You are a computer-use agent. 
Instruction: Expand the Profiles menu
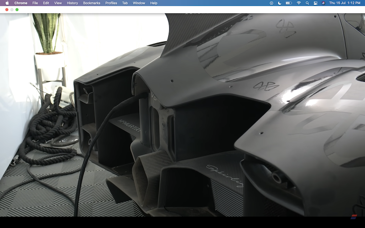pyautogui.click(x=111, y=3)
